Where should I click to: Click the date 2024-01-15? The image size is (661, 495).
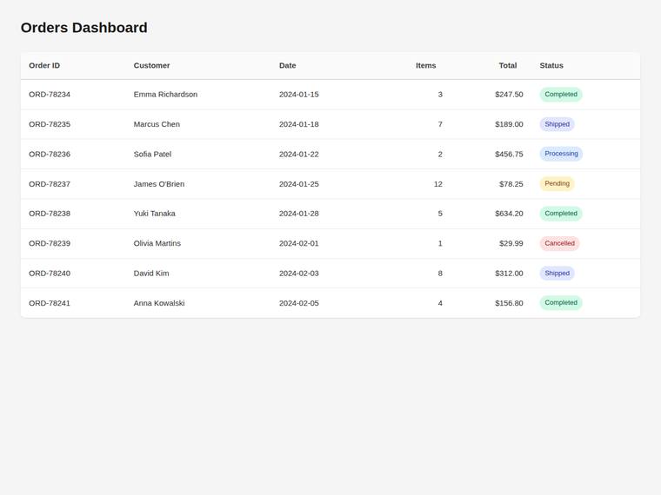[299, 95]
